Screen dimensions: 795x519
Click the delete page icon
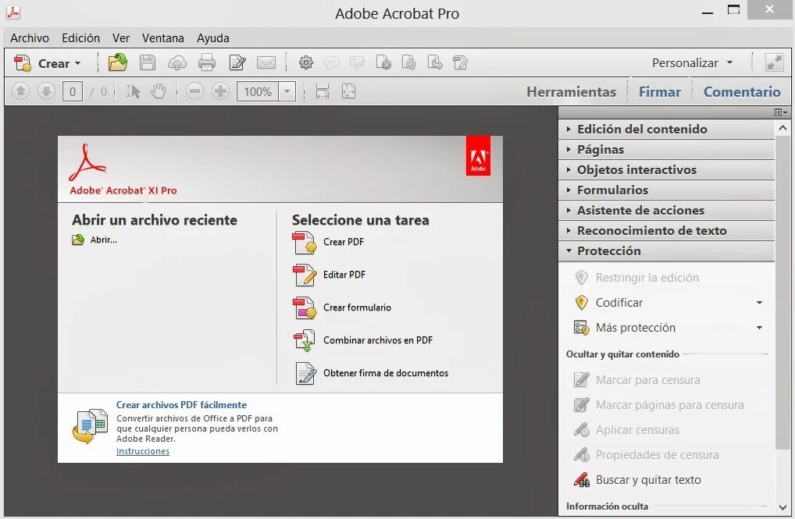coord(383,63)
